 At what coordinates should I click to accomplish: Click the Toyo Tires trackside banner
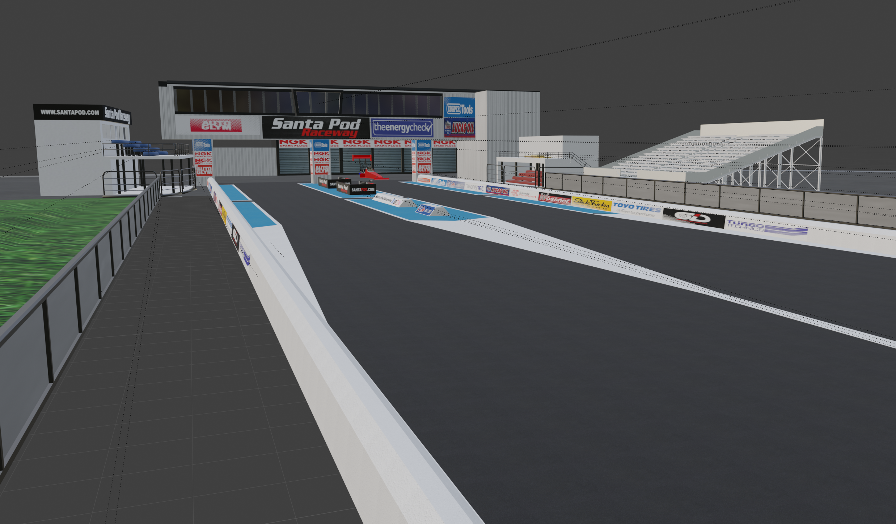637,209
